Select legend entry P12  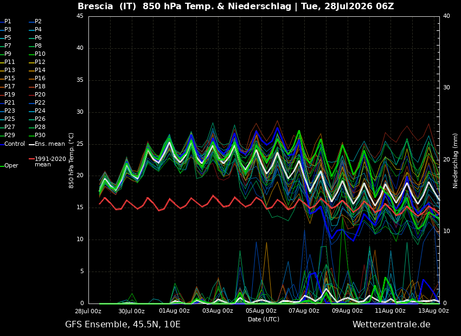(40, 62)
